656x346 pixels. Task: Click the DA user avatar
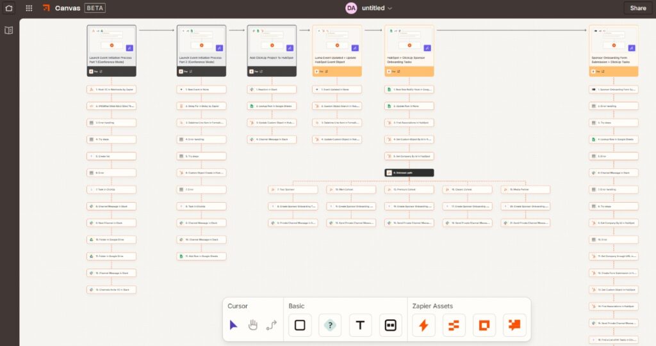point(350,8)
